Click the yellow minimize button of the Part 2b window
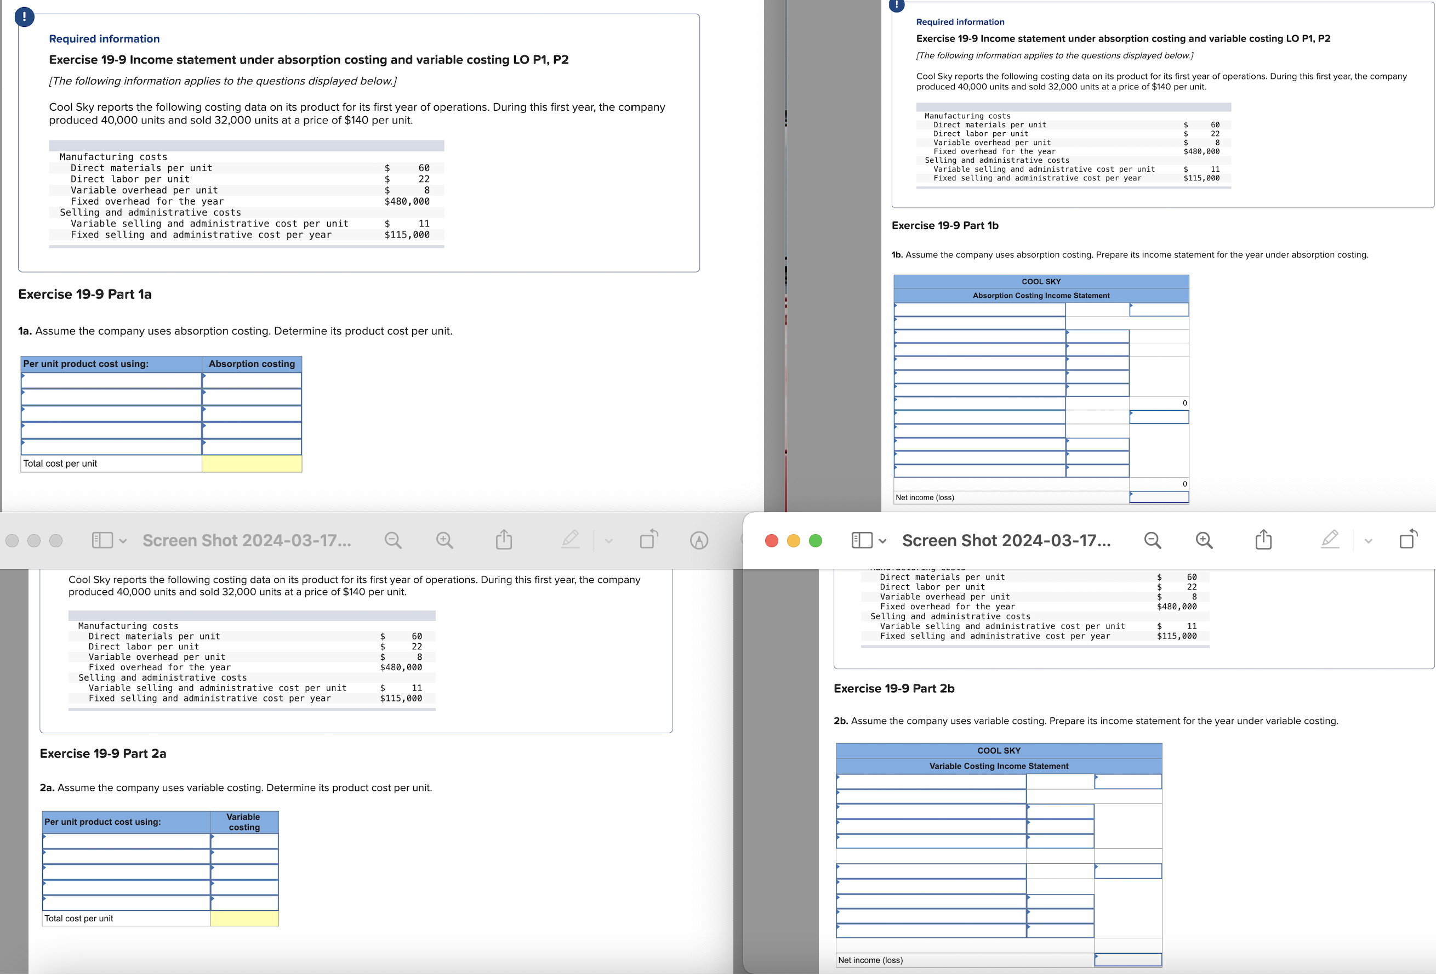The width and height of the screenshot is (1436, 974). click(x=794, y=541)
